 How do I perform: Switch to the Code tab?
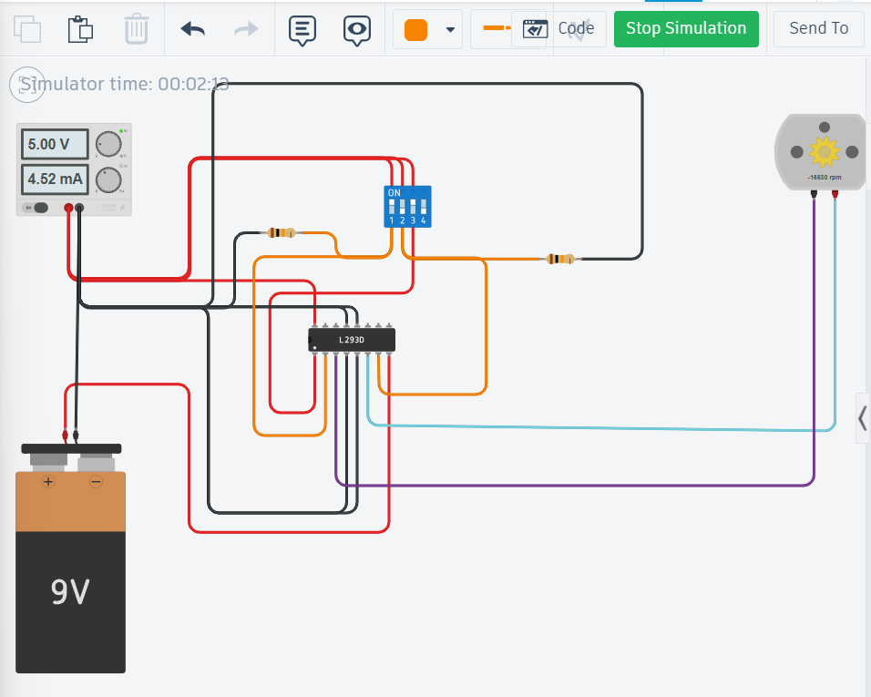[x=577, y=28]
